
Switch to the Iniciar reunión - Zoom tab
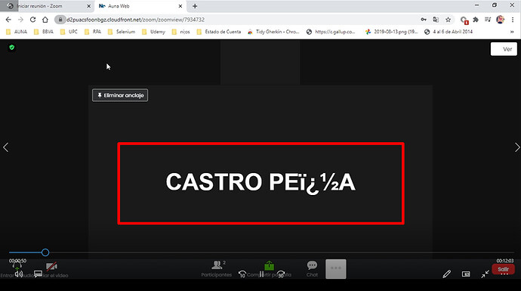click(x=46, y=6)
